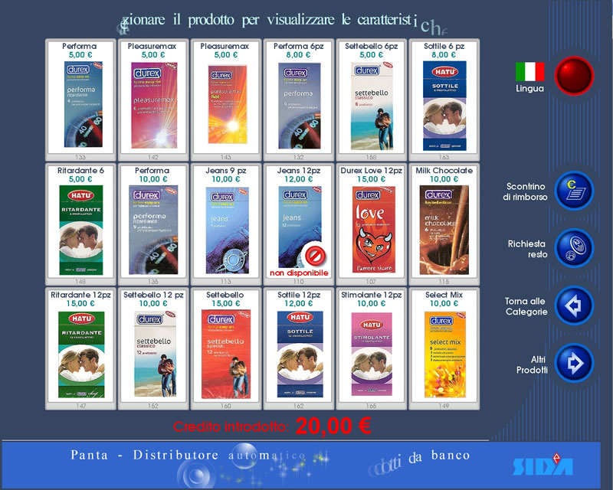Open Scontrino di rimborso receipt button
613x490 pixels.
pyautogui.click(x=574, y=191)
